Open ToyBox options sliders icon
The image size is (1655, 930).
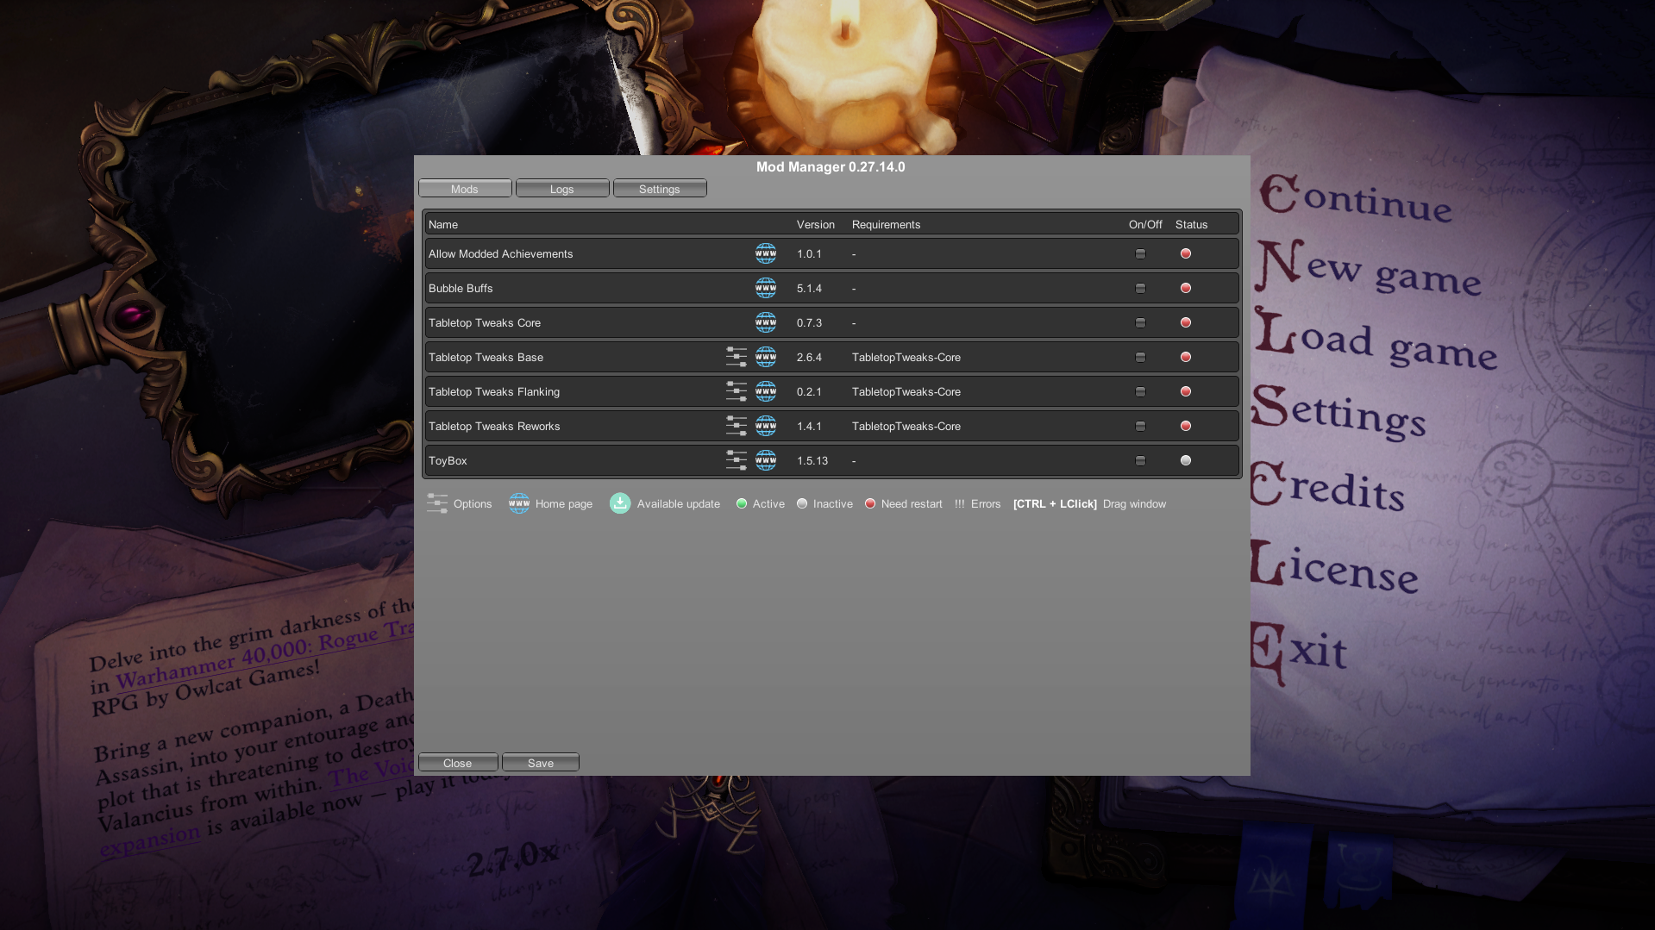tap(737, 460)
